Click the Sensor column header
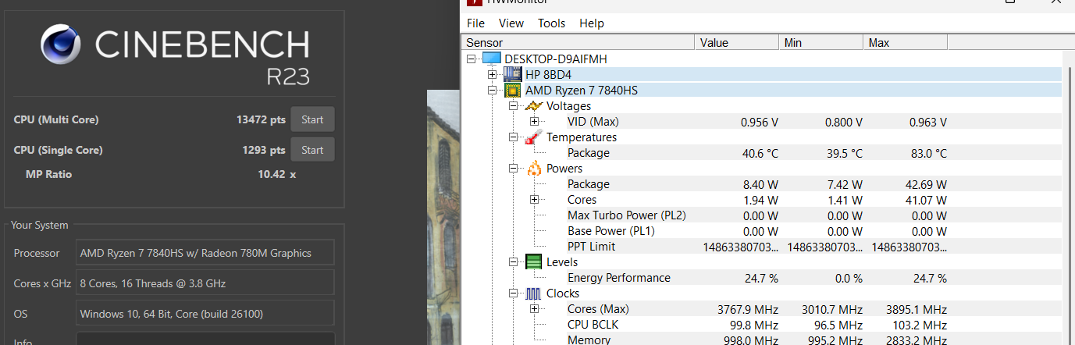 coord(578,43)
